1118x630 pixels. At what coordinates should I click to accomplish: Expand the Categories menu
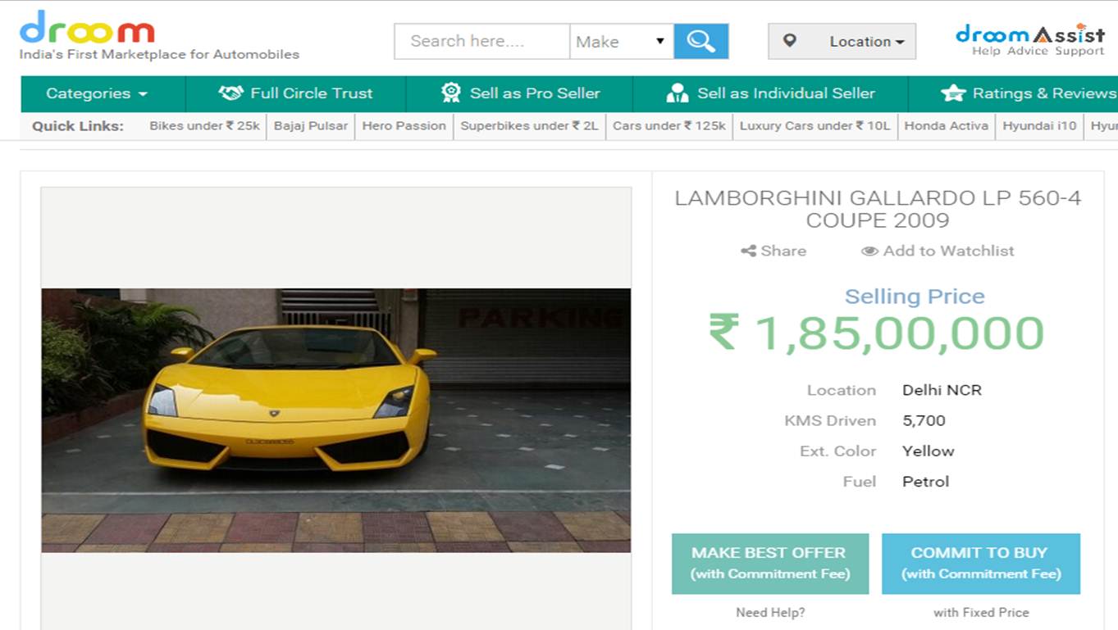(97, 93)
